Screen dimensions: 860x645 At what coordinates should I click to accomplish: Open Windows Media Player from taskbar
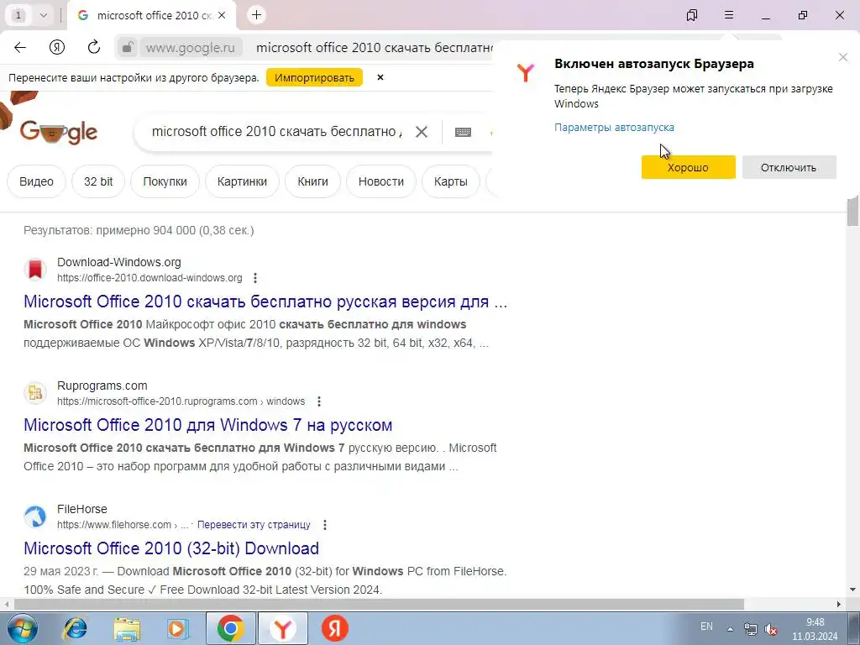click(x=177, y=628)
